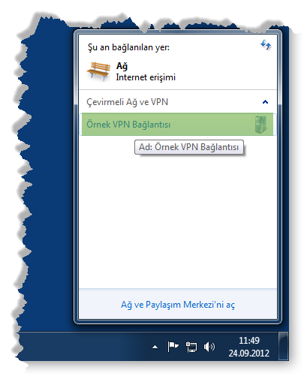Open Ağ ve Paylaşım Merkezi'ni aç link
Viewport: 304px width, 376px height.
coord(178,305)
